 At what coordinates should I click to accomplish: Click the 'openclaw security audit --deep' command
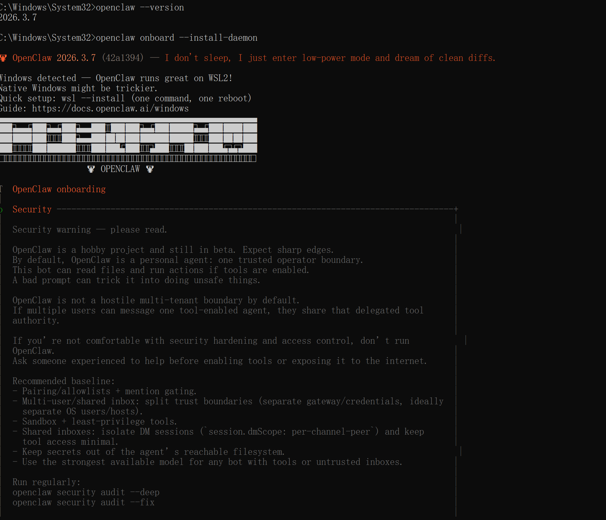[x=86, y=492]
